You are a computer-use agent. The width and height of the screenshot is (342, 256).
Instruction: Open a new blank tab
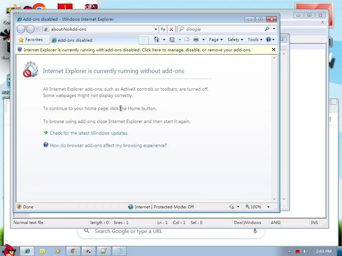pyautogui.click(x=144, y=40)
